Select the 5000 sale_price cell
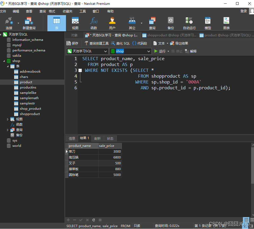This screenshot has height=229, width=254. pyautogui.click(x=110, y=175)
